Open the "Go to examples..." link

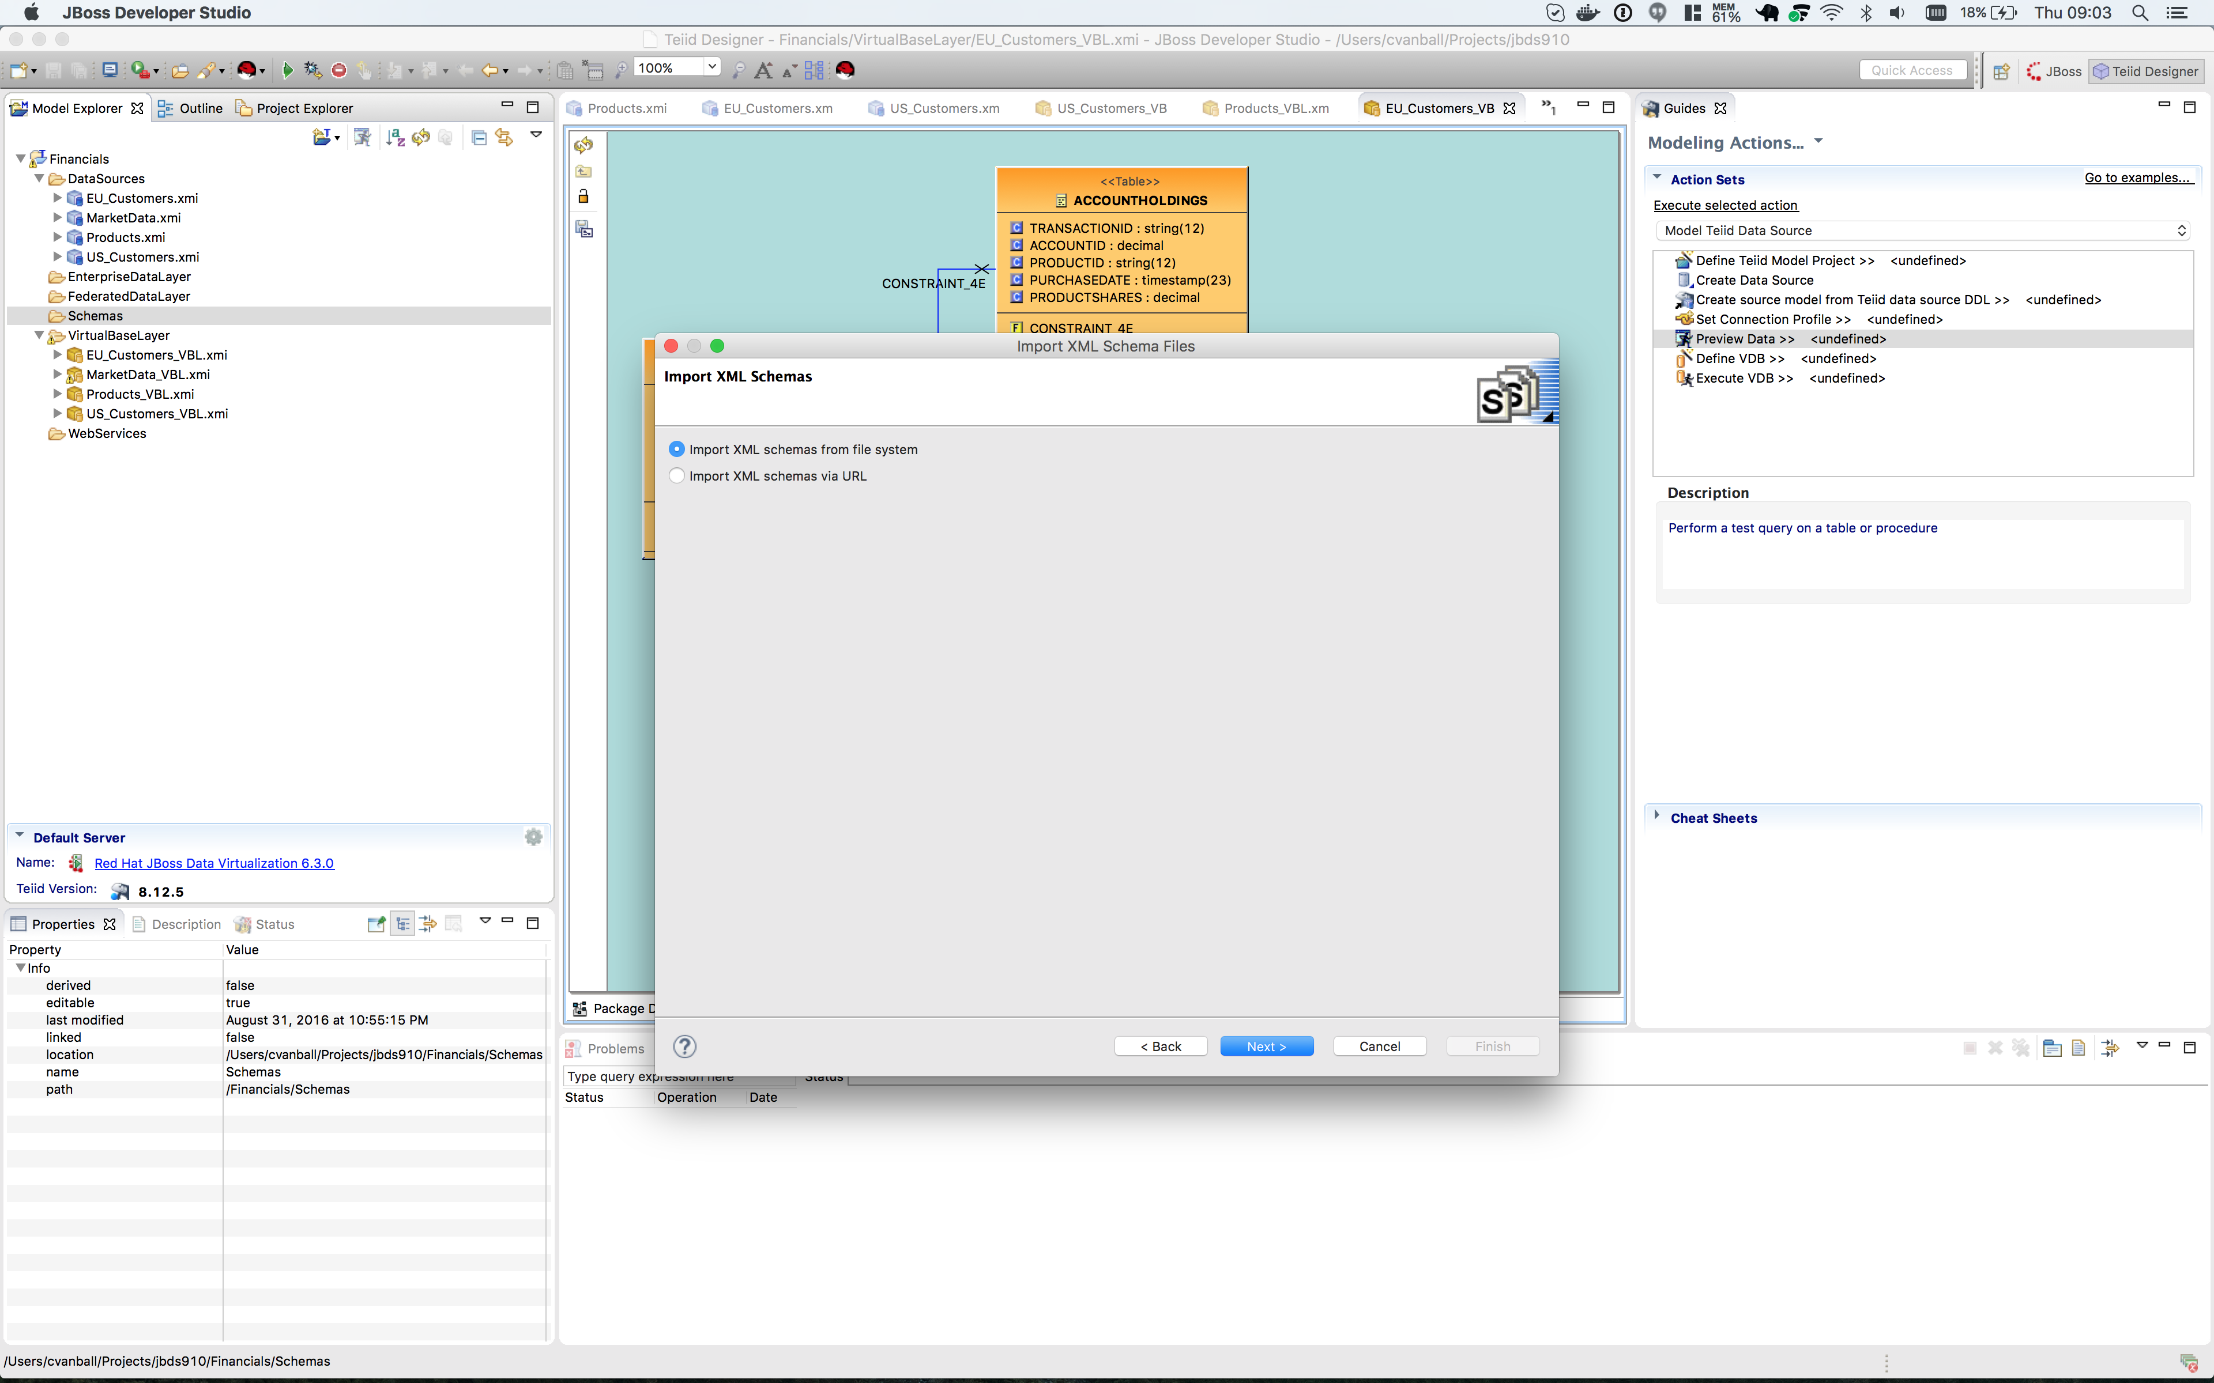pos(2139,177)
